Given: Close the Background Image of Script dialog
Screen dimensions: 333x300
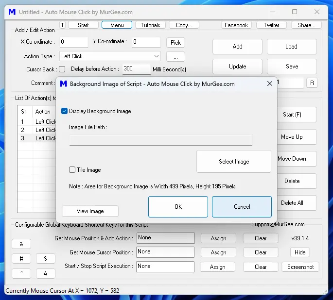Looking at the screenshot, I should pos(270,83).
